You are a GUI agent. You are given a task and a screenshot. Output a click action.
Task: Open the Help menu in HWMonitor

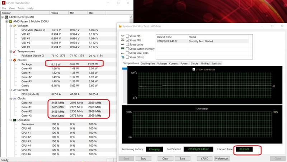30,8
